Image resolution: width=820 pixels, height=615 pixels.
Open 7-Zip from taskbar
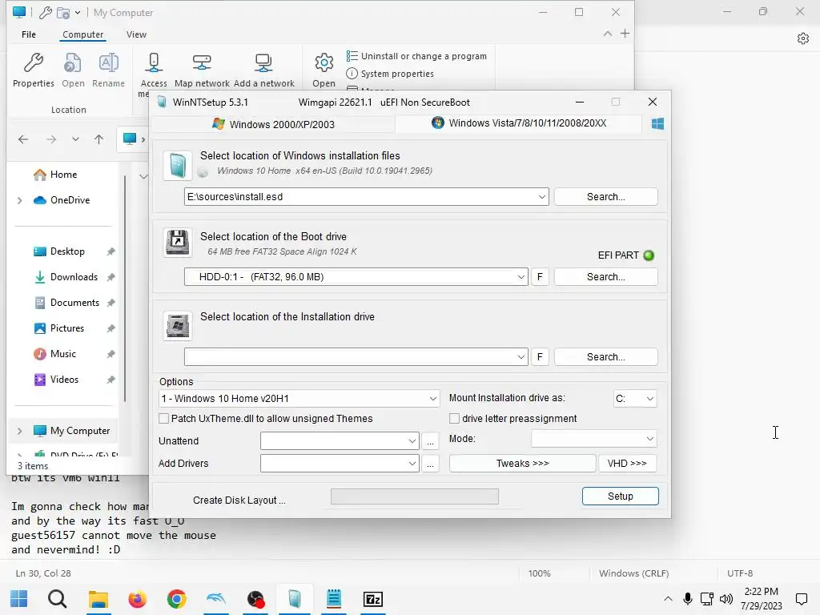[373, 599]
